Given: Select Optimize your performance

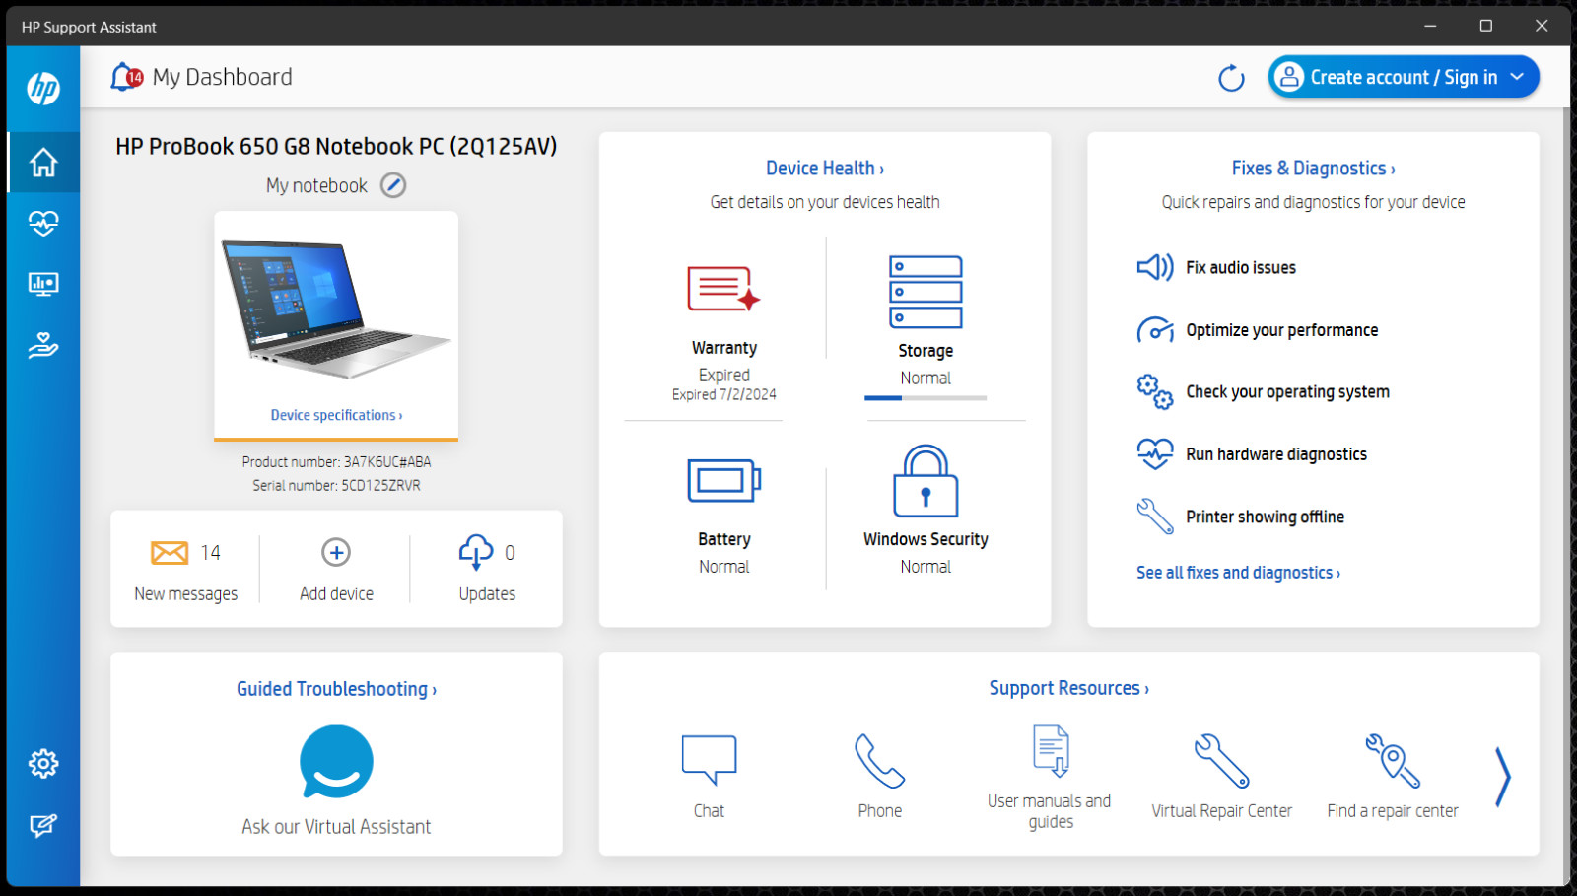Looking at the screenshot, I should click(1281, 330).
